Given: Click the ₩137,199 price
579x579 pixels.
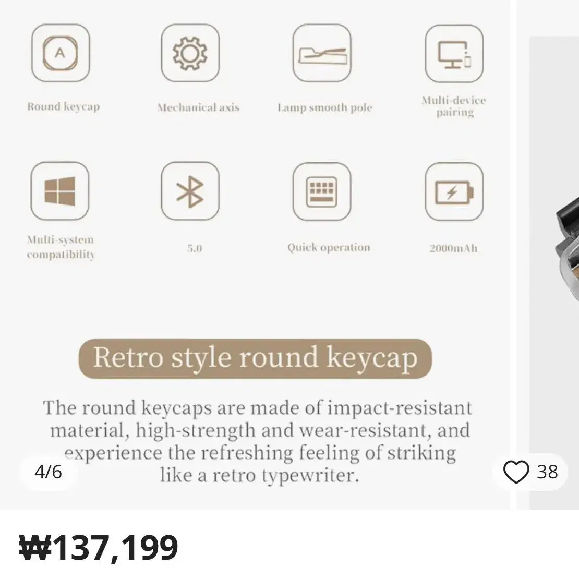Looking at the screenshot, I should pyautogui.click(x=99, y=548).
